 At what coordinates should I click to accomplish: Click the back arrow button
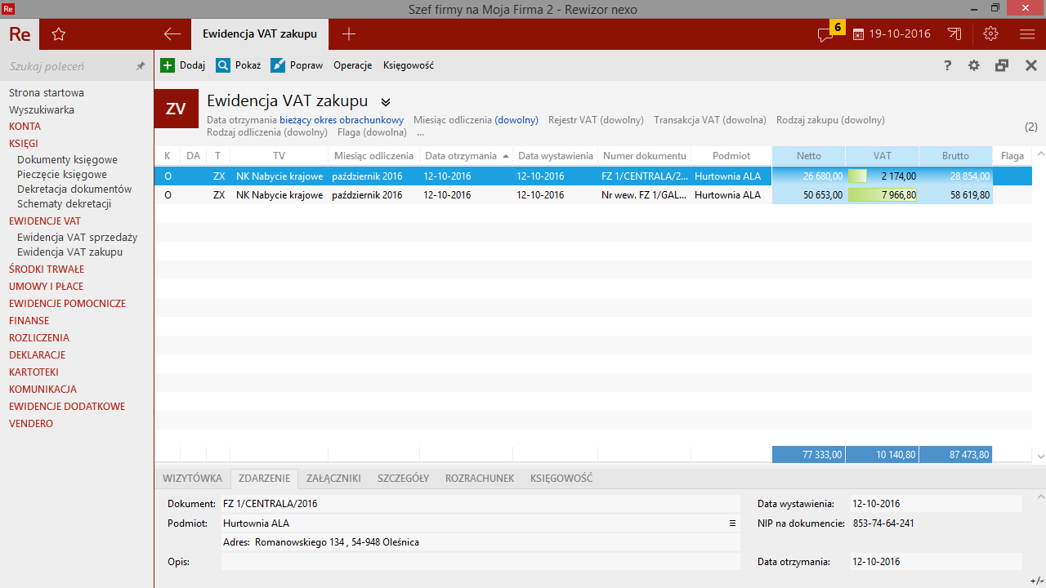172,34
